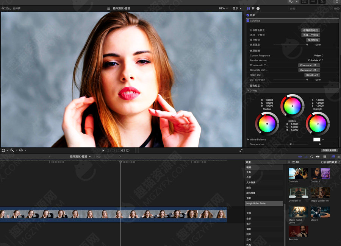Click the share export icon at top right
The image size is (341, 246).
pyautogui.click(x=337, y=2)
